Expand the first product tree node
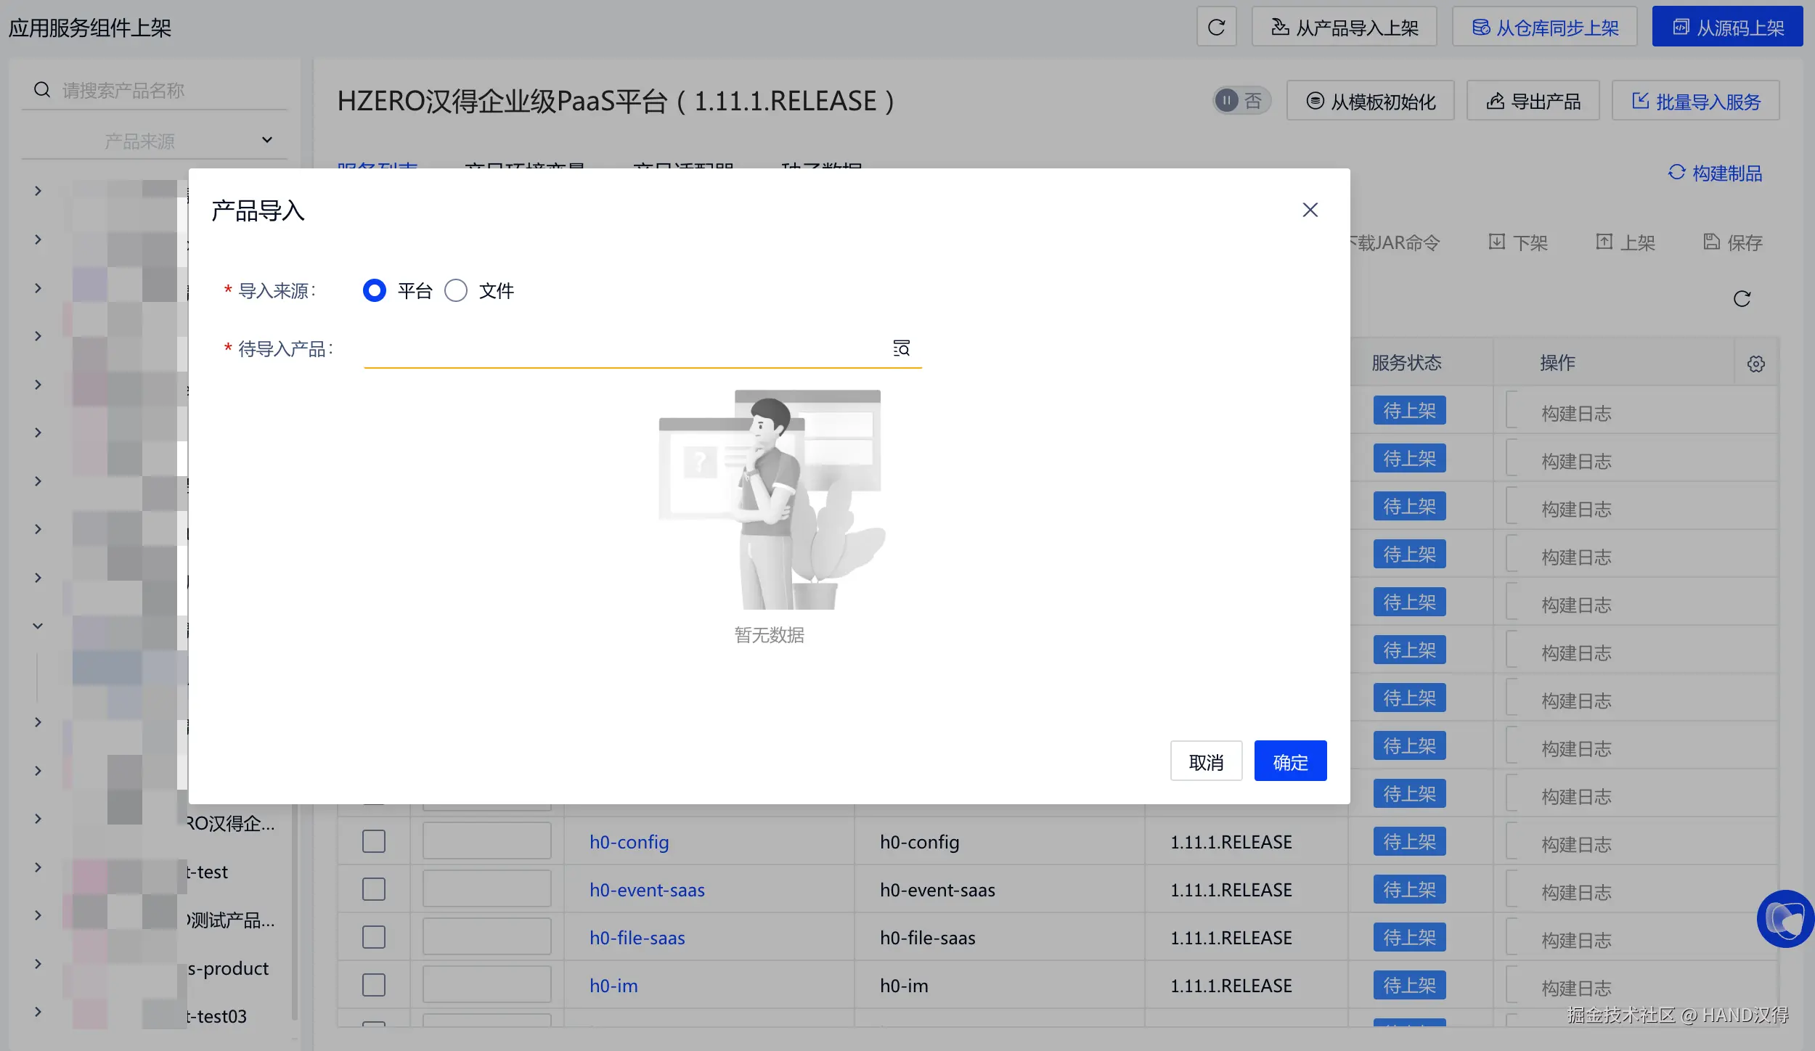Screen dimensions: 1815x1051 [38, 191]
